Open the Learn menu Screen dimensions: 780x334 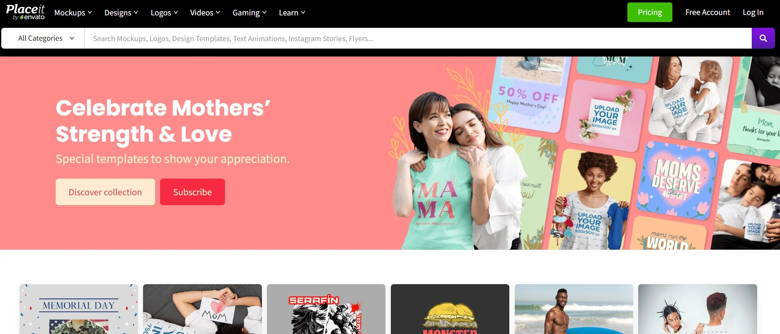[292, 12]
